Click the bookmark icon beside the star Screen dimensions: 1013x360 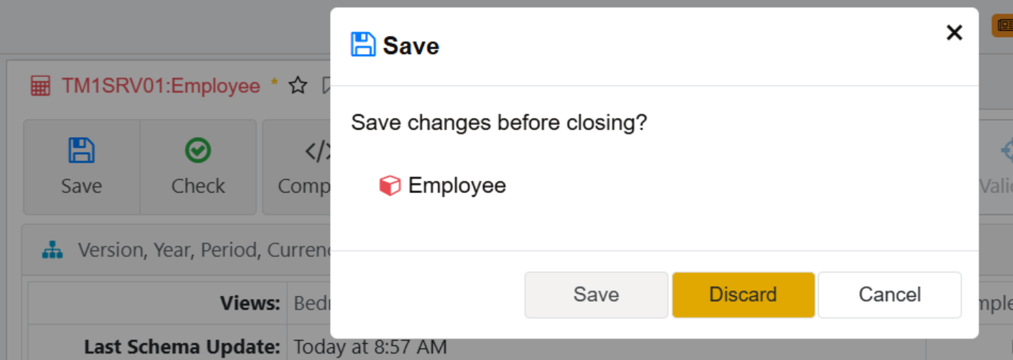pos(326,87)
